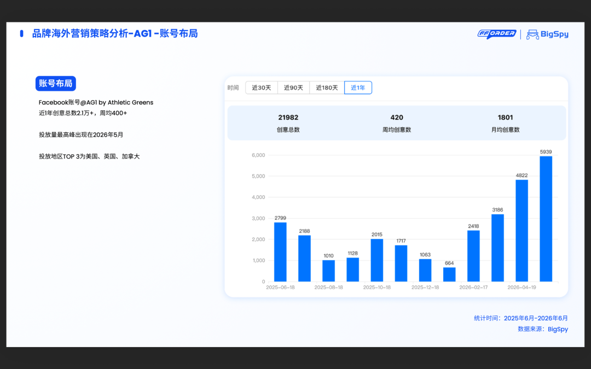Click the 5939 bar in chart
Image resolution: width=591 pixels, height=369 pixels.
(x=546, y=219)
